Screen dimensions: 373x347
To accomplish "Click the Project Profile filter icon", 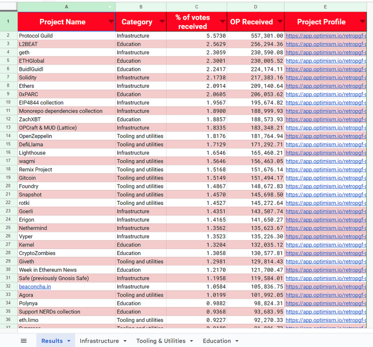I will click(x=362, y=22).
